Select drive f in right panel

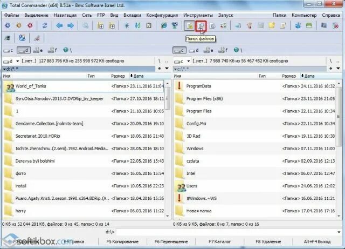[223, 51]
